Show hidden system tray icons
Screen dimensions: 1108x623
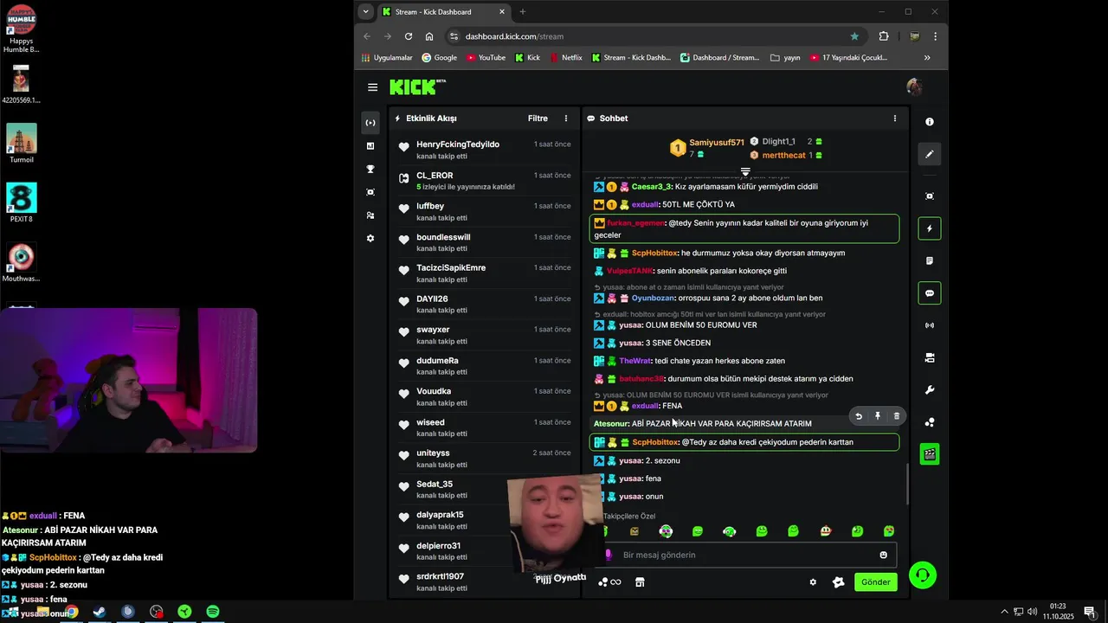(x=1005, y=612)
